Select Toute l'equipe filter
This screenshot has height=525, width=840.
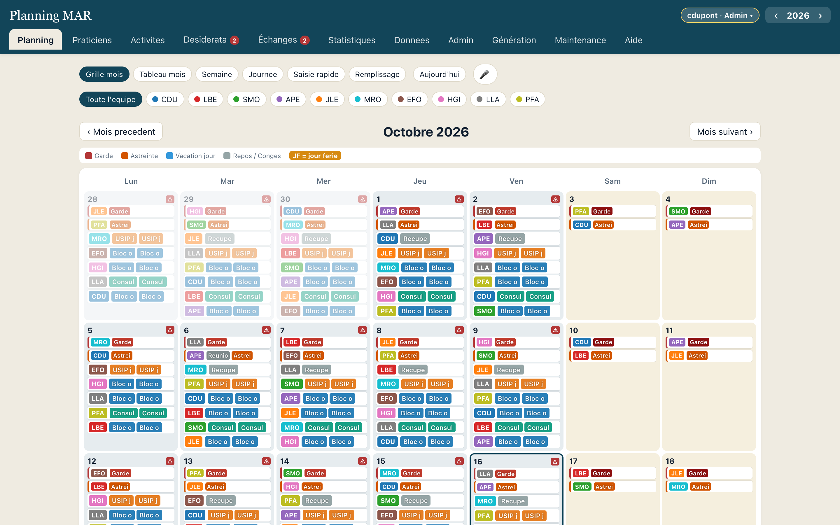111,99
